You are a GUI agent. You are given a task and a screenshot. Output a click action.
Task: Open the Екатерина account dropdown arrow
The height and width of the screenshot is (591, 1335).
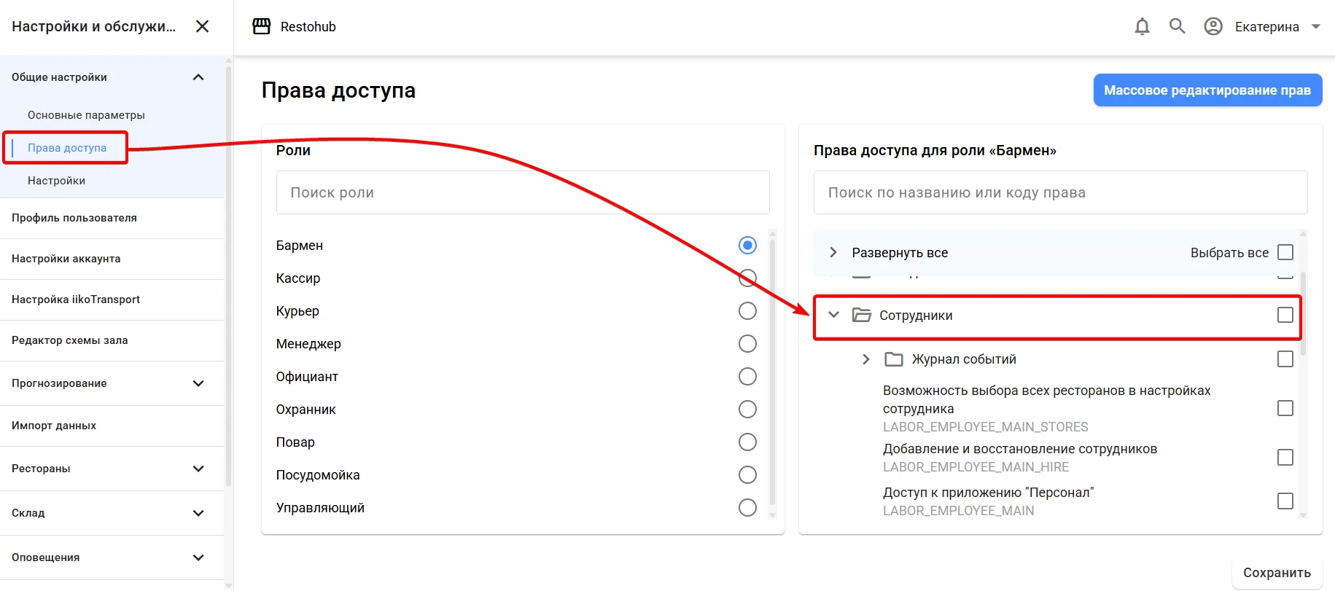click(1316, 27)
